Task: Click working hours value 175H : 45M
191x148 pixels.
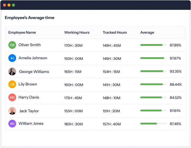Action: click(x=73, y=98)
